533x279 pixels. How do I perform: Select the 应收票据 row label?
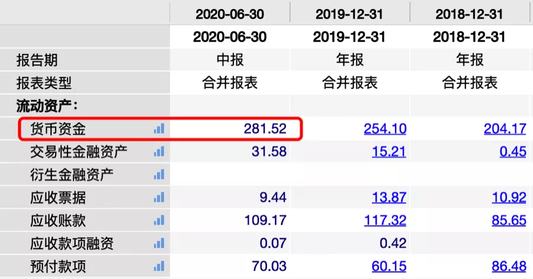pos(58,197)
